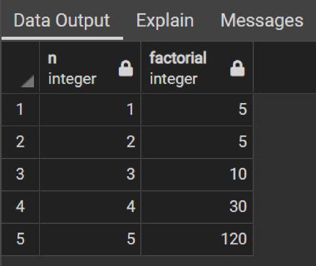
Task: Click n cell in row 4
Action: pyautogui.click(x=90, y=207)
